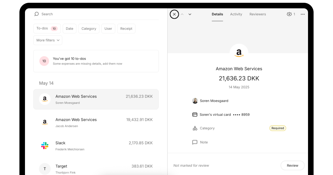Open the Category filter
This screenshot has height=175, width=333.
89,29
